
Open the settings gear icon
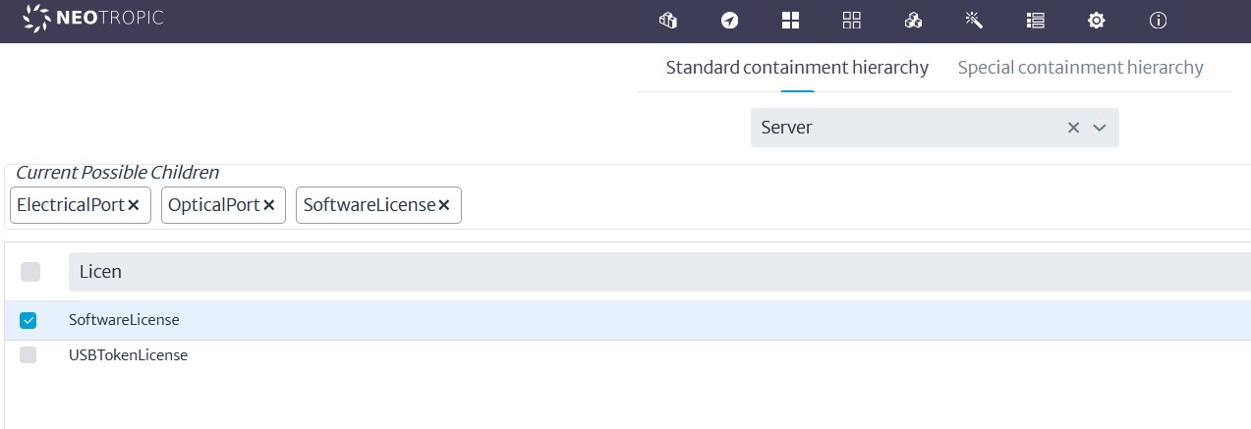coord(1097,21)
